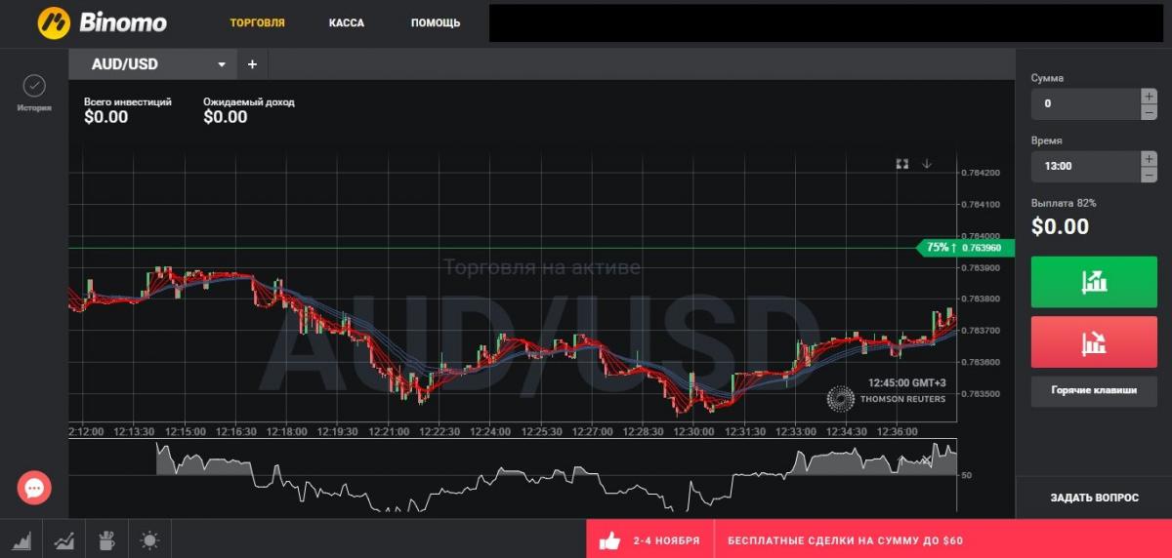Click the Горячие клавиши button
This screenshot has height=558, width=1172.
(1094, 390)
